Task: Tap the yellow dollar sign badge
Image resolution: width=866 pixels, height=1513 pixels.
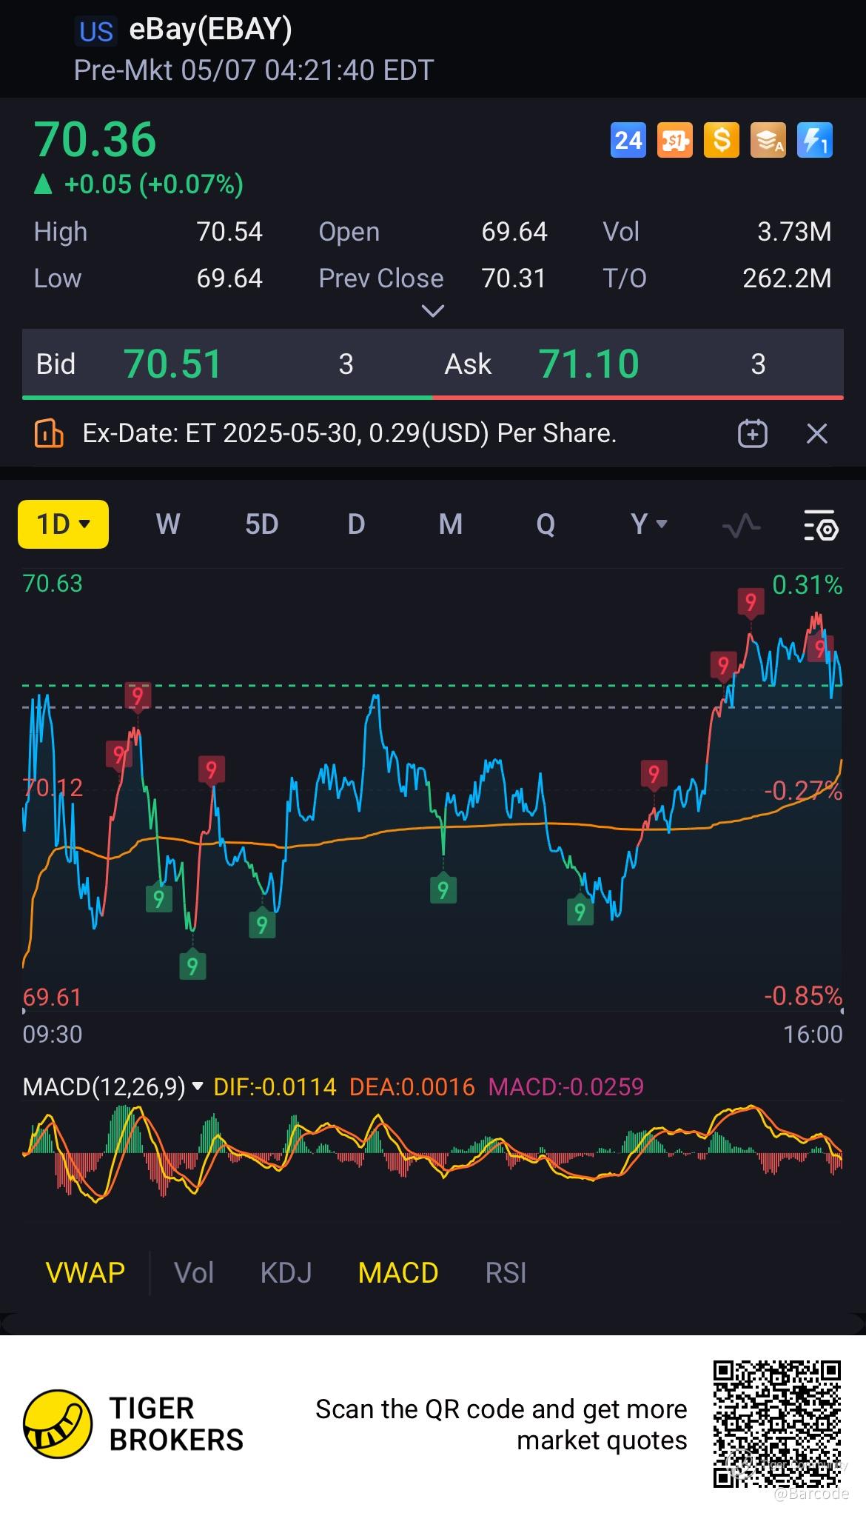Action: [x=721, y=140]
